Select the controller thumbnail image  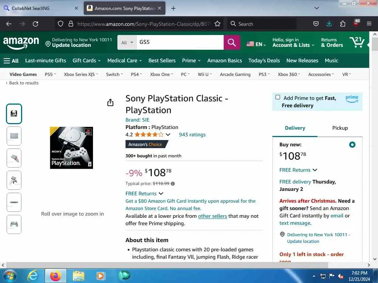(14, 224)
